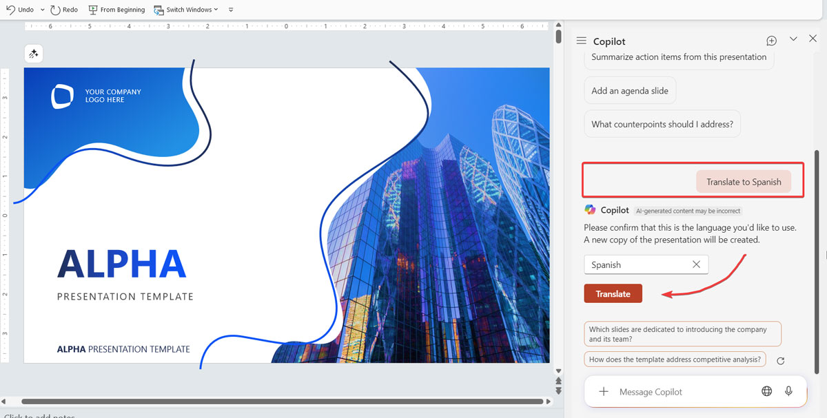Click the slide vertical scrollbar down arrow
This screenshot has height=418, width=827.
[558, 370]
